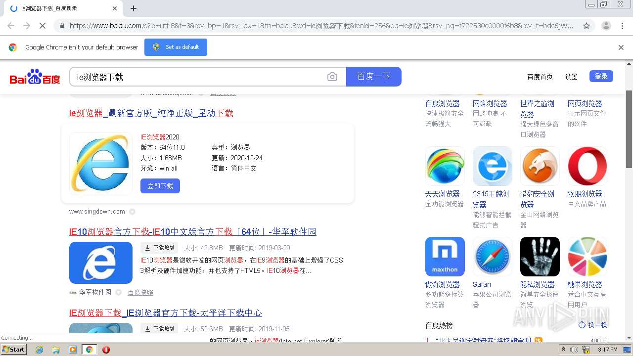Click www.singdown.com source text

(x=97, y=212)
